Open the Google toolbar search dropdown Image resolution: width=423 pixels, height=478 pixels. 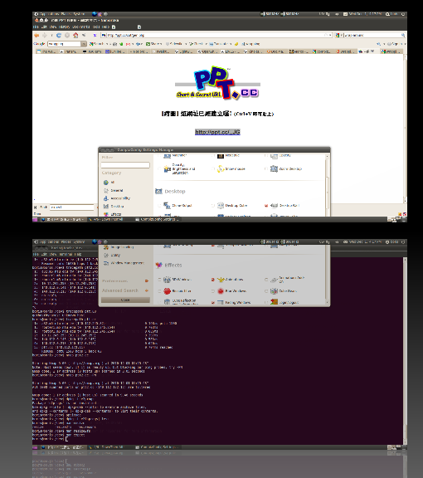(x=84, y=44)
